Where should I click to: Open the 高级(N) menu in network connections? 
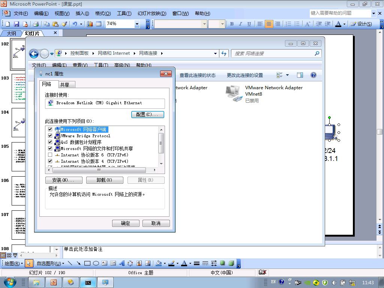click(x=122, y=65)
